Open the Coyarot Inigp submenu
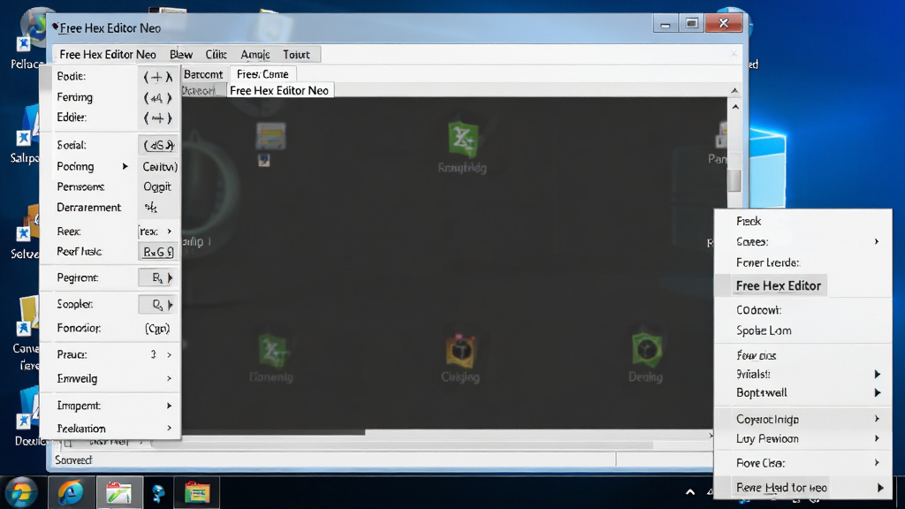The image size is (905, 509). click(x=802, y=419)
